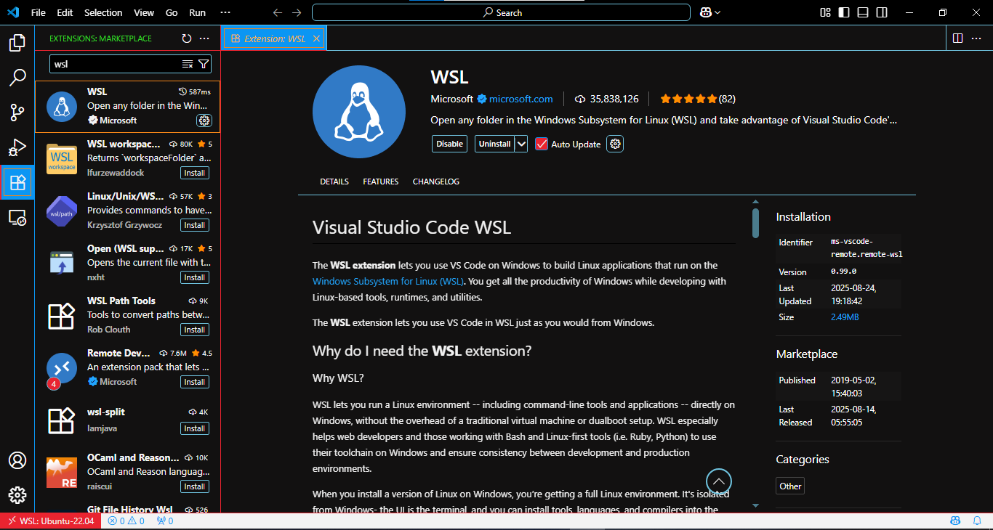The width and height of the screenshot is (993, 530).
Task: Click the VS Code logo icon
Action: pyautogui.click(x=13, y=12)
